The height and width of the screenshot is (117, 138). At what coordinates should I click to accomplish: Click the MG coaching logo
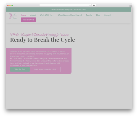click(x=13, y=16)
